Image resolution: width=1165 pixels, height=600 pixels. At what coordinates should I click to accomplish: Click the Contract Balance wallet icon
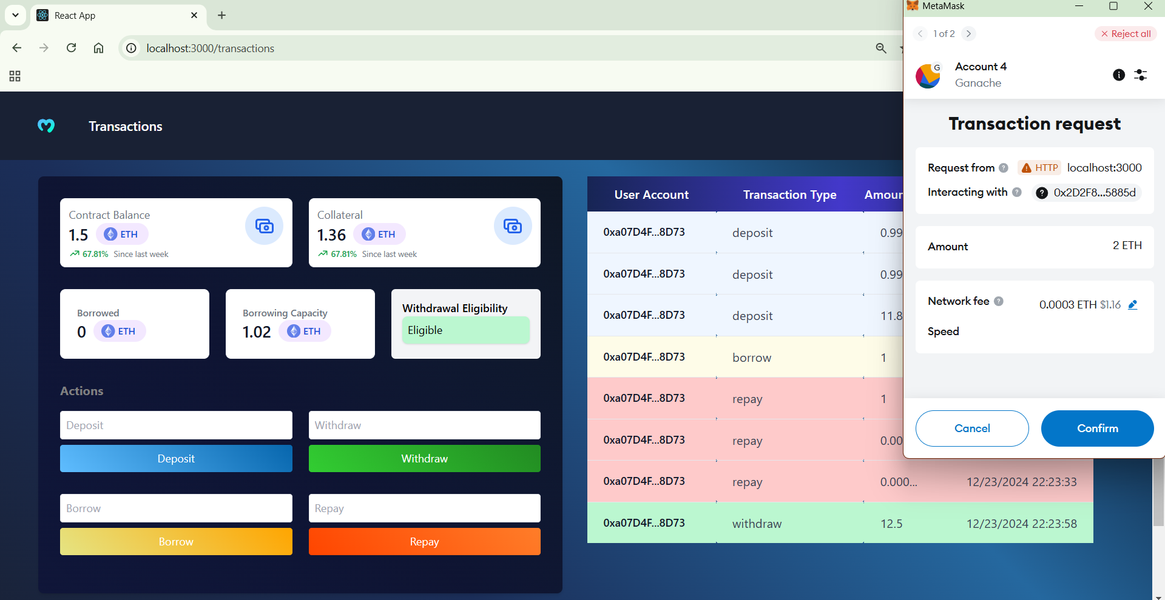pos(264,226)
